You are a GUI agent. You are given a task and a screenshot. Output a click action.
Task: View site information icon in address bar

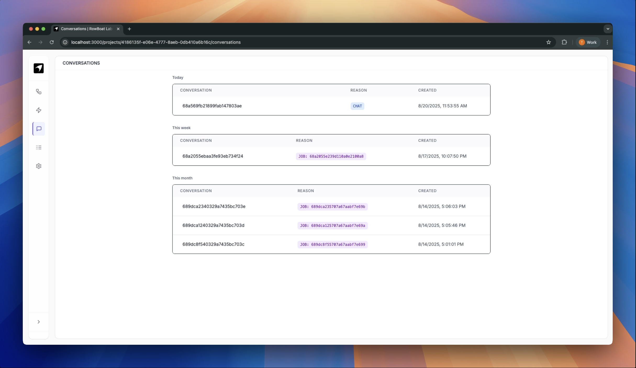pyautogui.click(x=65, y=42)
